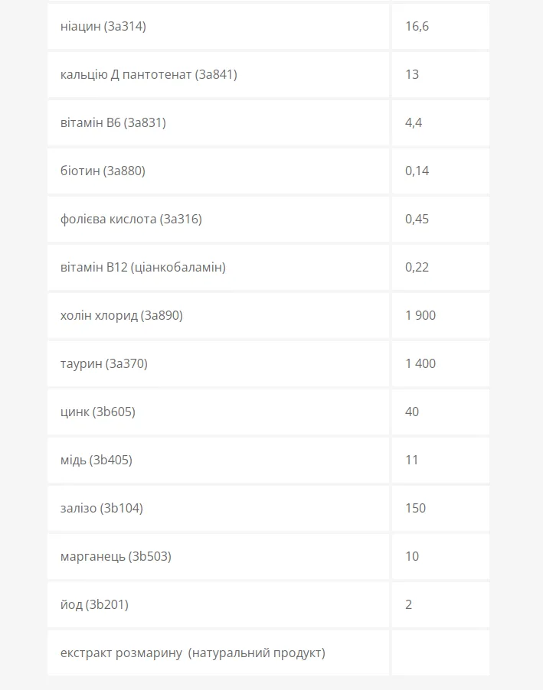Select the value 16,6 for niacin

point(417,27)
